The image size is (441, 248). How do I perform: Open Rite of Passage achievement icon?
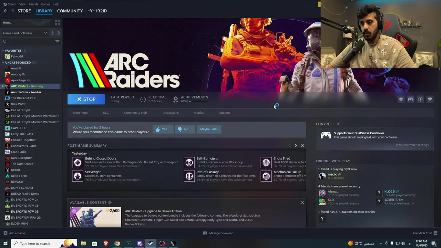[x=189, y=176]
